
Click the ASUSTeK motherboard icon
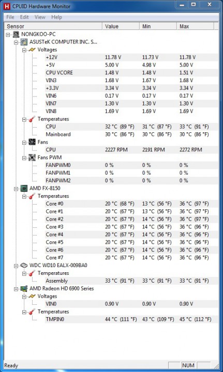(24, 42)
